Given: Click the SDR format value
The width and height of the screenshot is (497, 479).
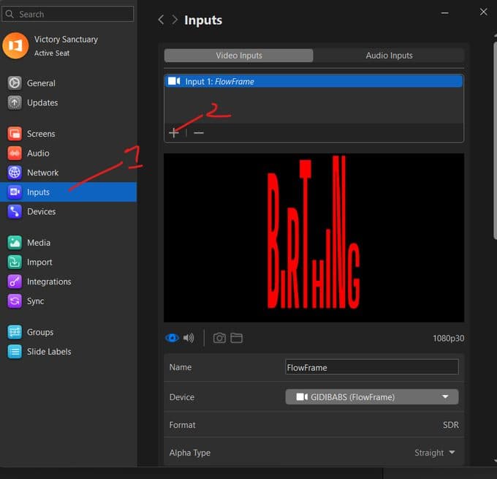Looking at the screenshot, I should (451, 425).
